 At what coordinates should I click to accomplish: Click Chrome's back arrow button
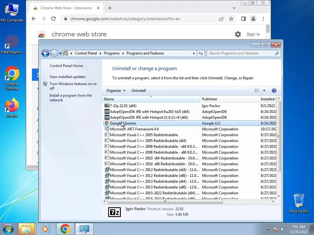[34, 19]
